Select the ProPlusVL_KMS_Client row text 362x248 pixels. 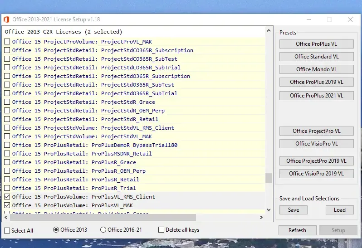click(83, 197)
